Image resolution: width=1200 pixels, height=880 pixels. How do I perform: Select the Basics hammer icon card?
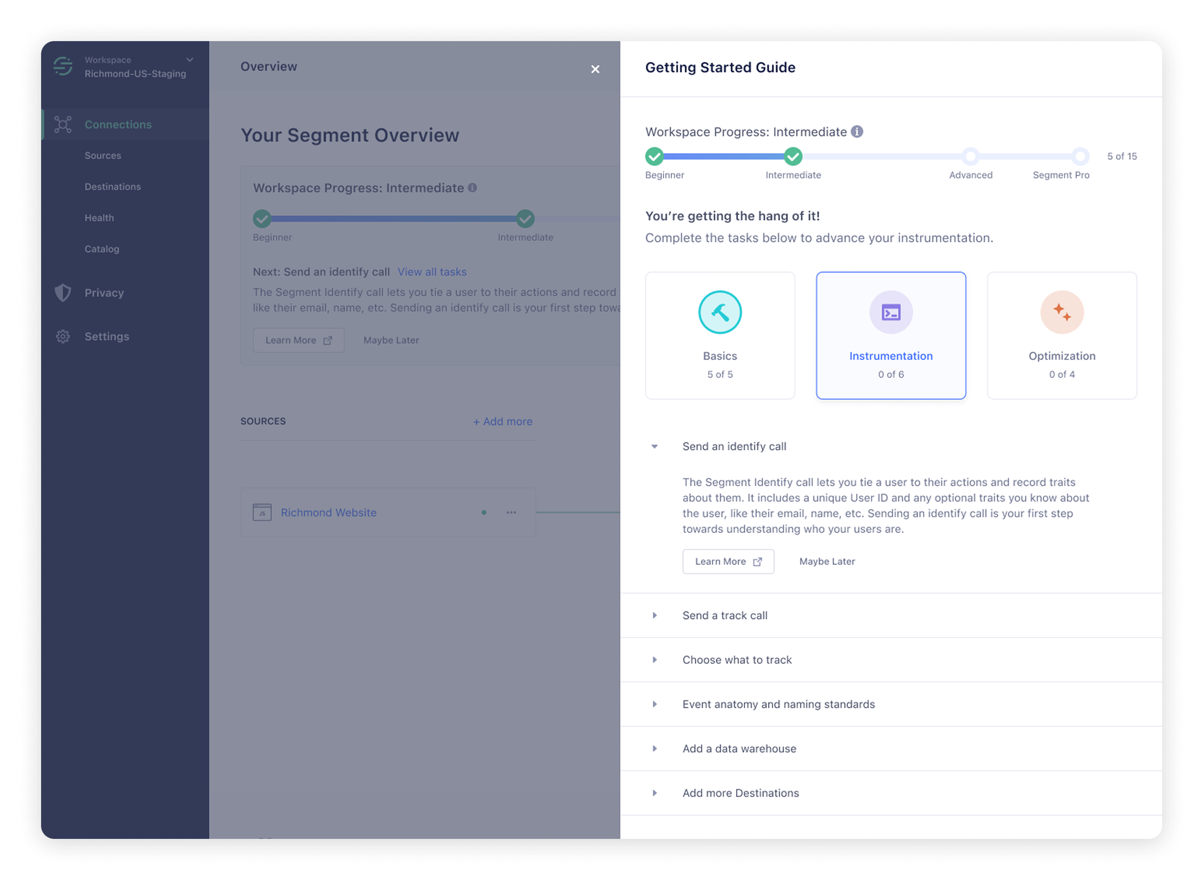pos(720,312)
